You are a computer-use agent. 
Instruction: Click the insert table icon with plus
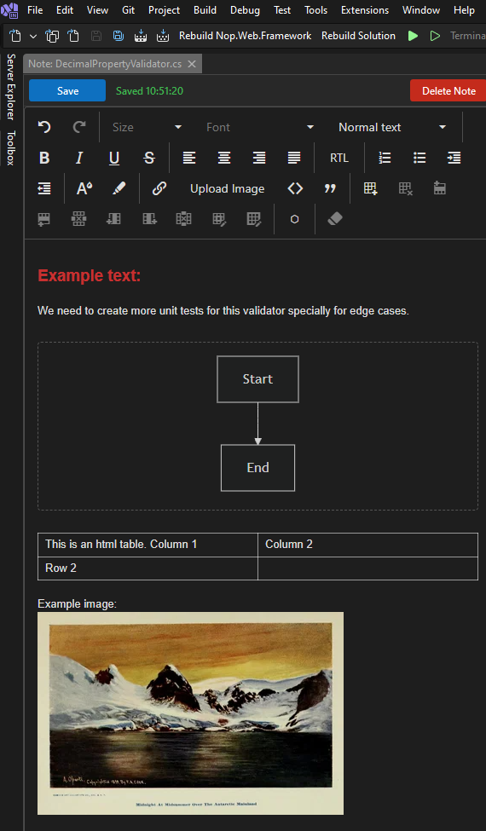pos(370,188)
